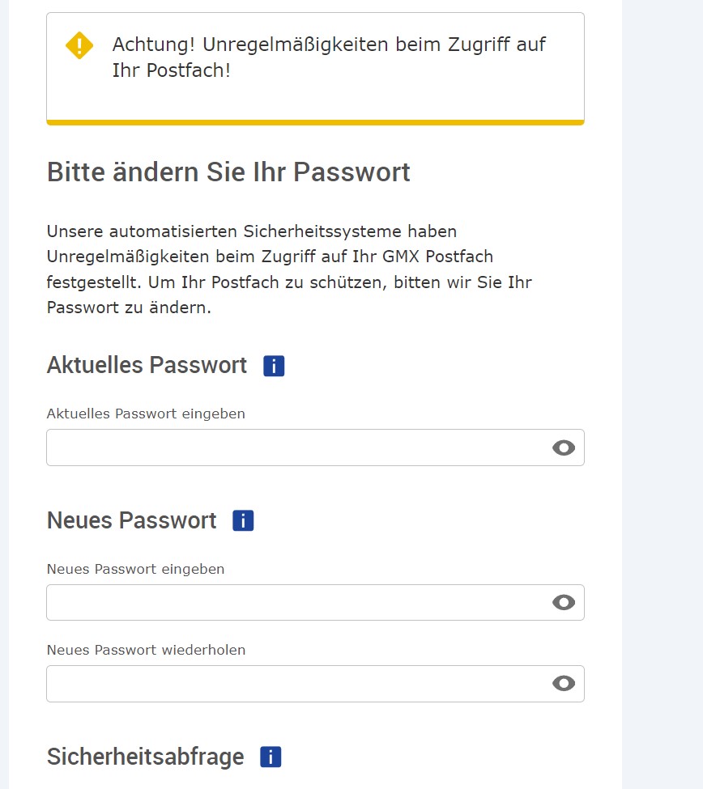Click the yellow bar under warning banner
703x789 pixels.
tap(315, 122)
